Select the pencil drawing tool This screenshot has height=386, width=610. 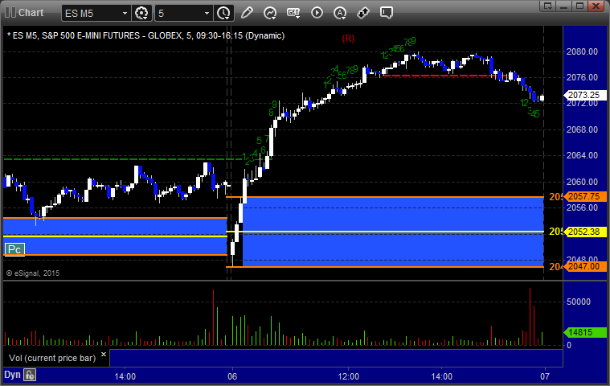247,13
